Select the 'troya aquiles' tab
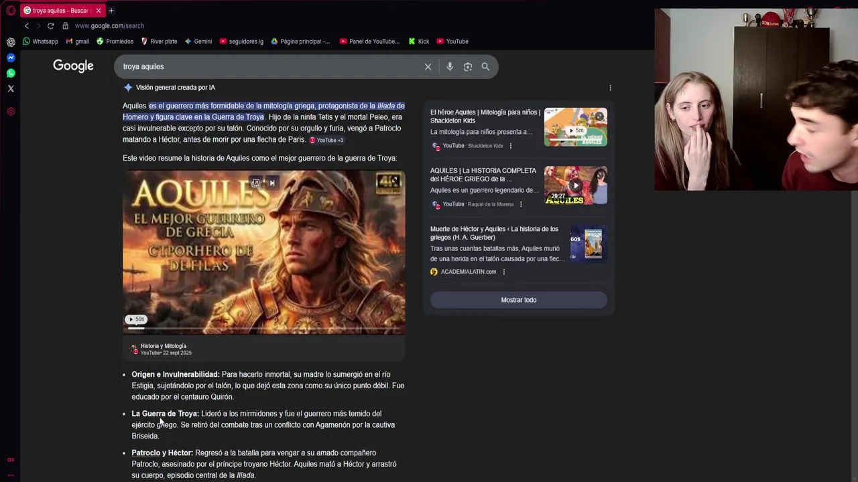Screen dimensions: 858x482 [61, 10]
